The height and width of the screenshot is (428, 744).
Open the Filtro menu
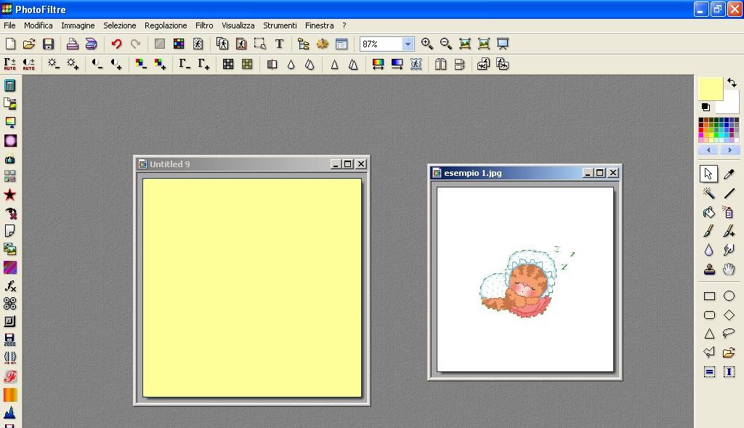click(x=204, y=25)
